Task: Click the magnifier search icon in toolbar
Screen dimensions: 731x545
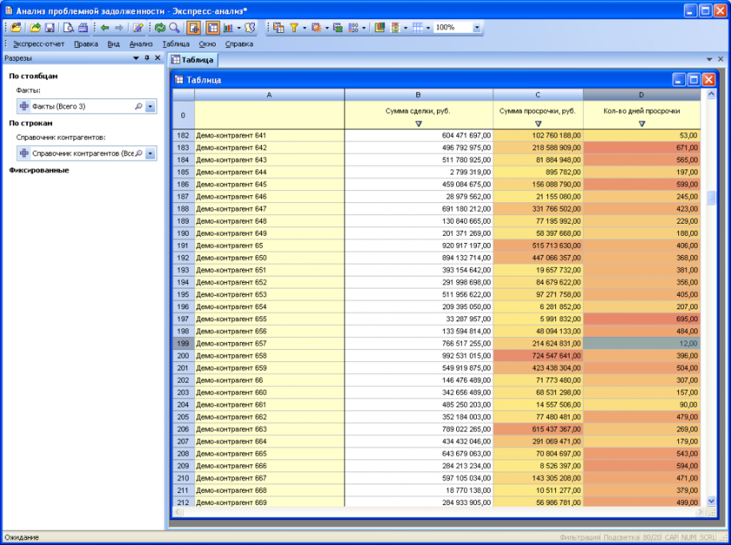Action: tap(173, 28)
